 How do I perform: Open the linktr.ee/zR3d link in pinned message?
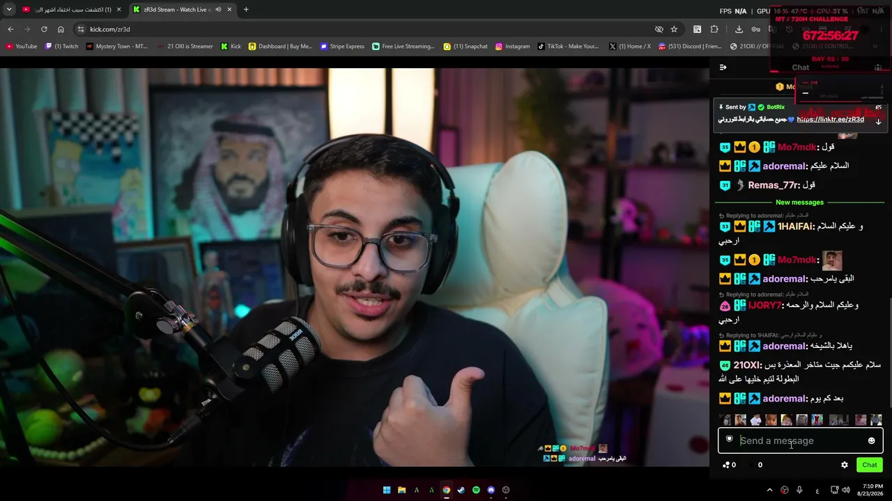[830, 119]
